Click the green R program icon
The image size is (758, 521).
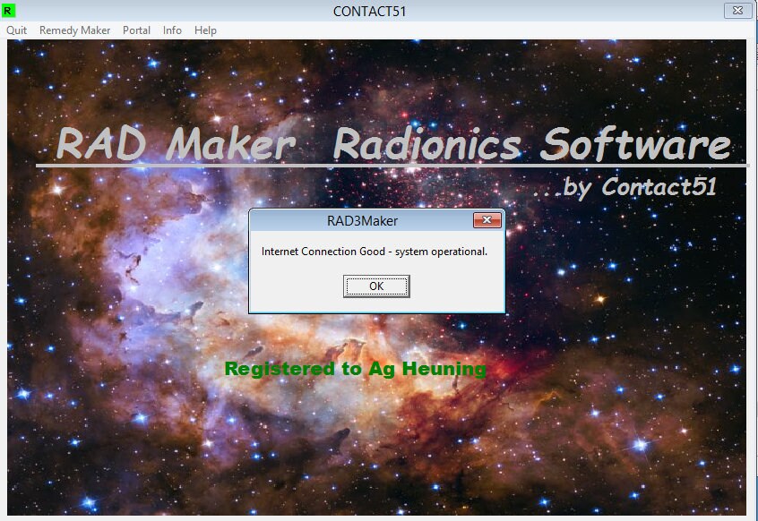point(10,11)
